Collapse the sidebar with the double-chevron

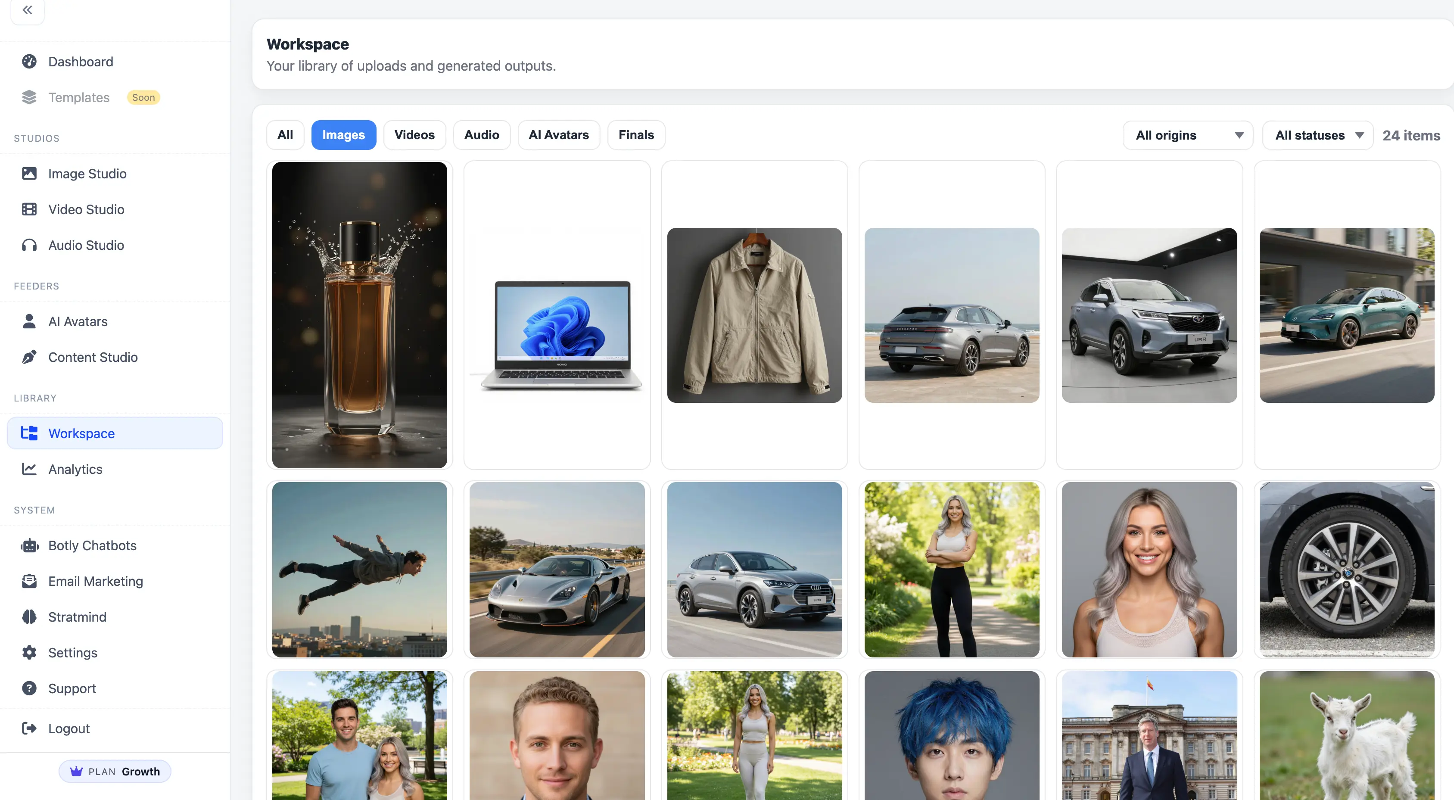point(27,9)
